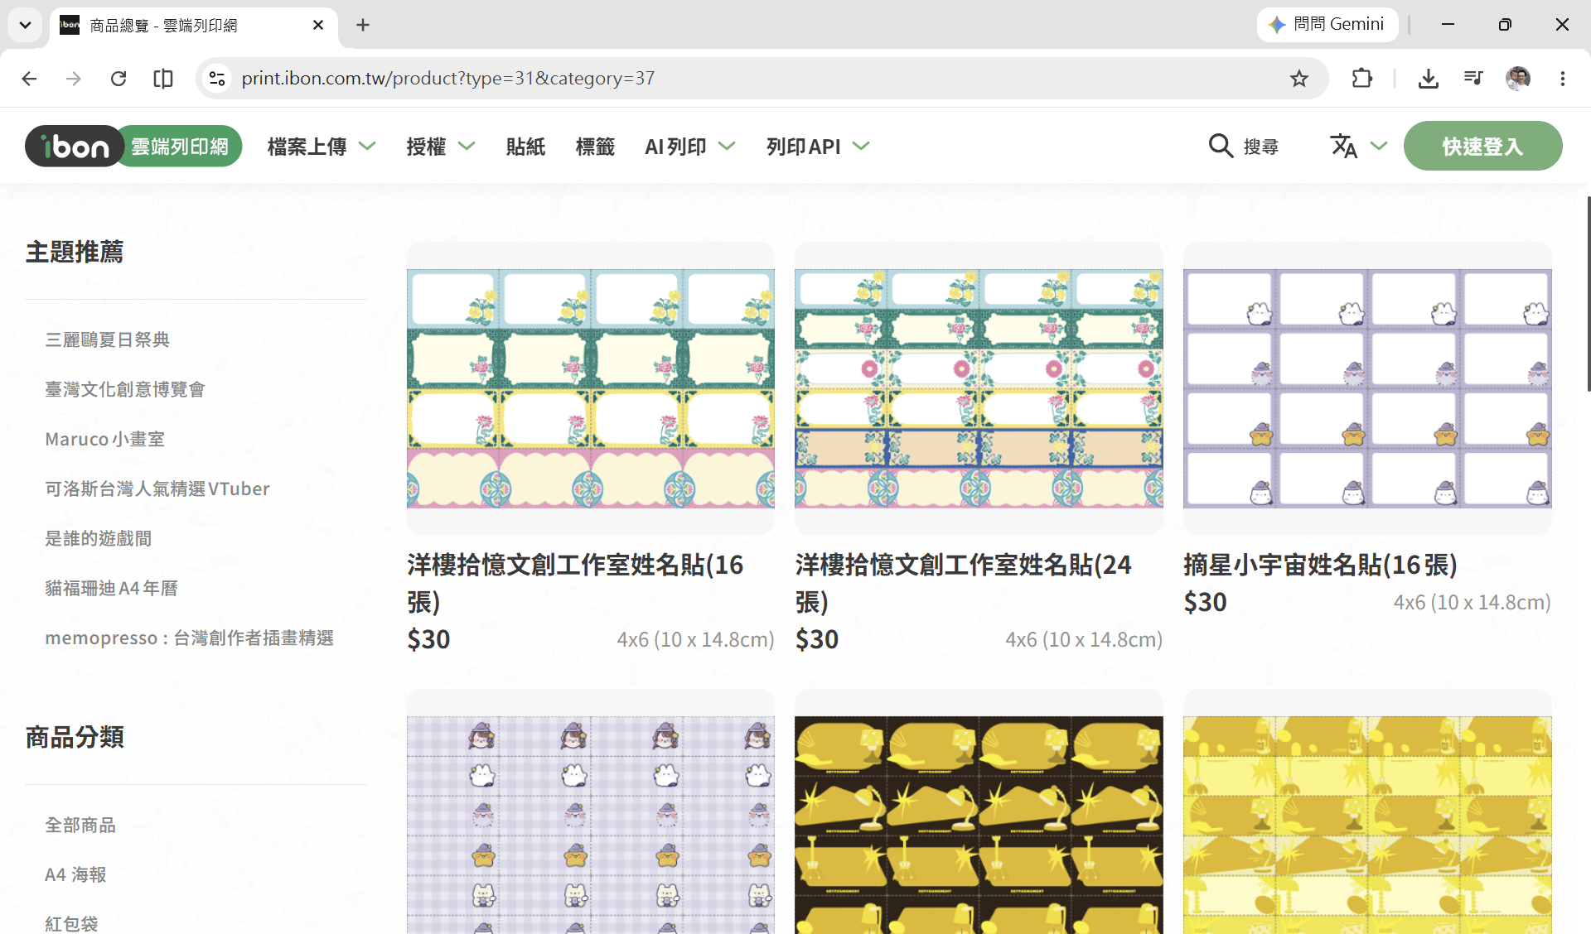View site information icon in address bar
This screenshot has height=934, width=1591.
coord(217,79)
